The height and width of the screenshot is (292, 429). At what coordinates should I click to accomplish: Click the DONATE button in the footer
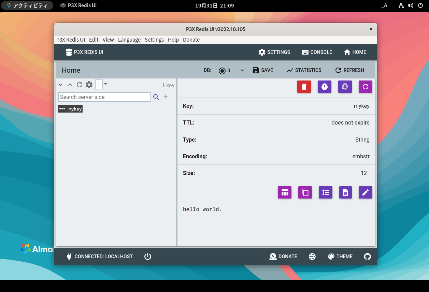coord(283,257)
